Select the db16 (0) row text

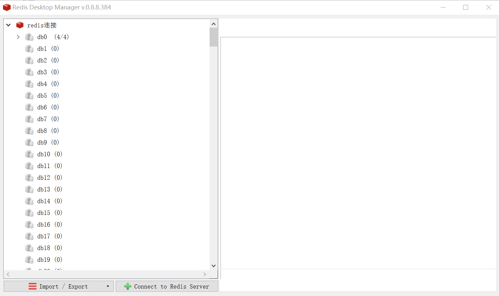pyautogui.click(x=50, y=224)
